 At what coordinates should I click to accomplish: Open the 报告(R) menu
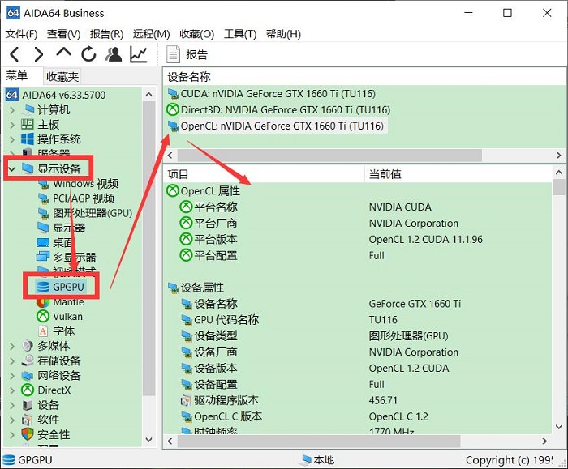107,34
